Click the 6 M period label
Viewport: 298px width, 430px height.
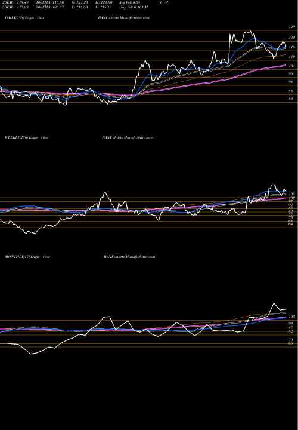pyautogui.click(x=164, y=2)
